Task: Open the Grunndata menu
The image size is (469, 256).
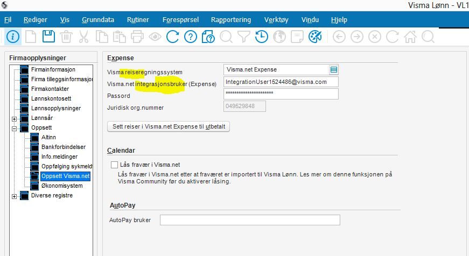Action: point(98,20)
